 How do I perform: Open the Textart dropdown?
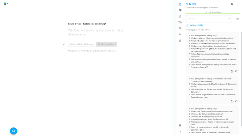209,19
